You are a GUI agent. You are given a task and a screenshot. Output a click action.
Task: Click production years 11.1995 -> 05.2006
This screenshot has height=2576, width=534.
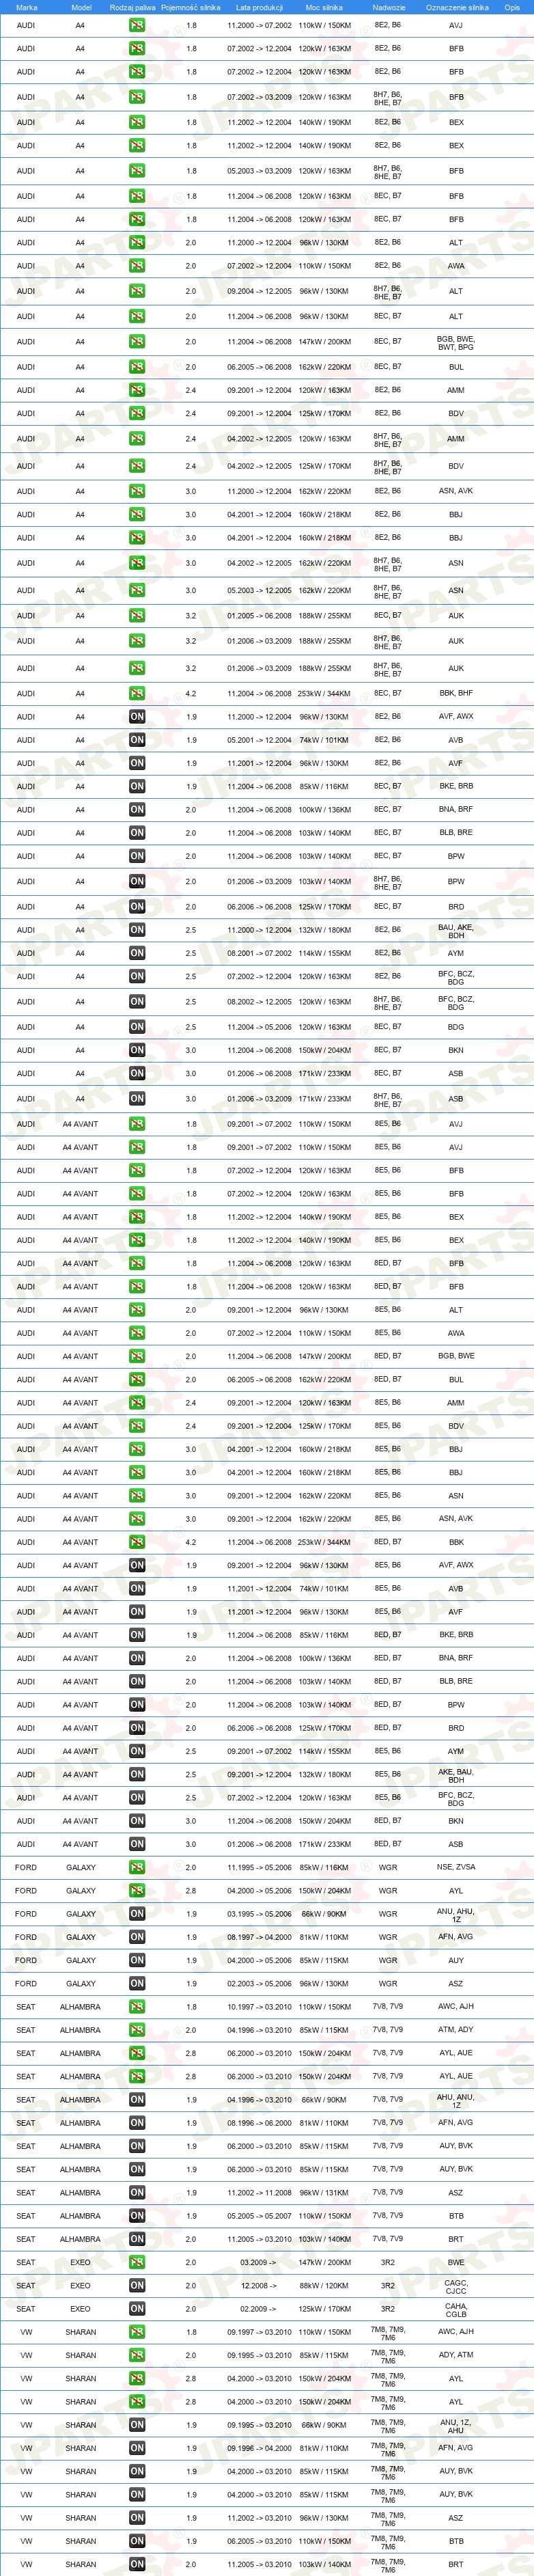point(259,1867)
